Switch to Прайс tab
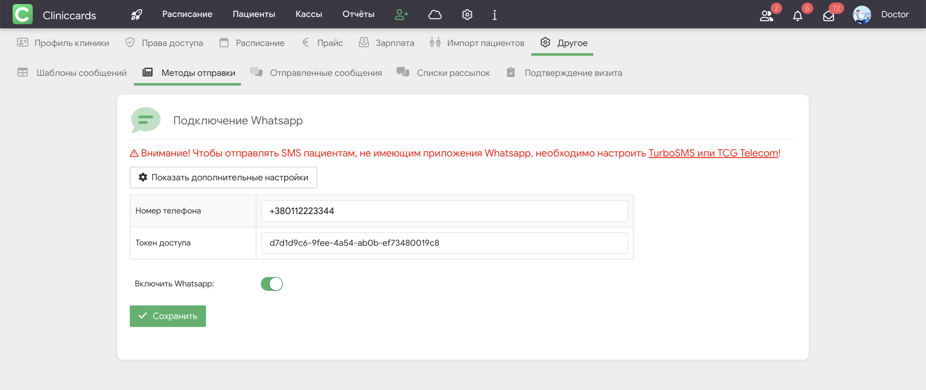 [x=322, y=43]
